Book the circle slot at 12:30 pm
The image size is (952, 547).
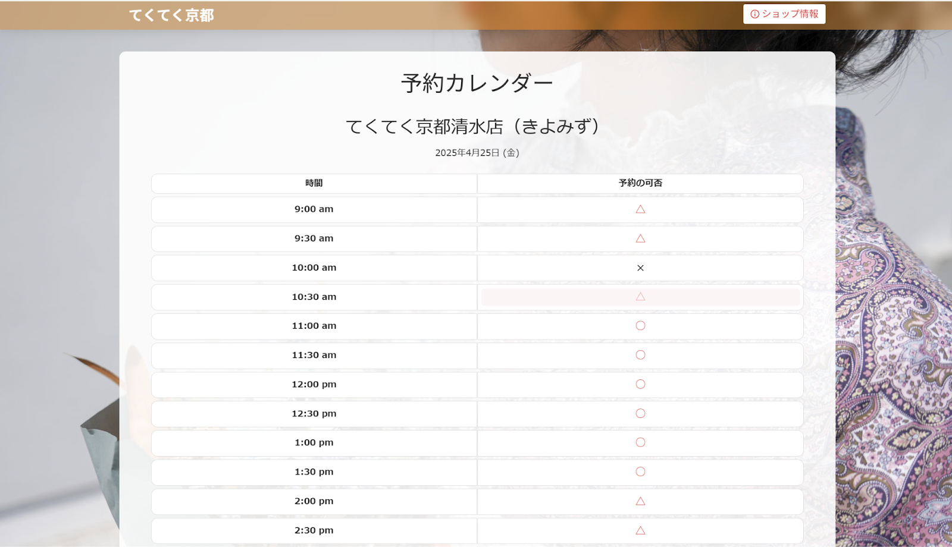640,413
